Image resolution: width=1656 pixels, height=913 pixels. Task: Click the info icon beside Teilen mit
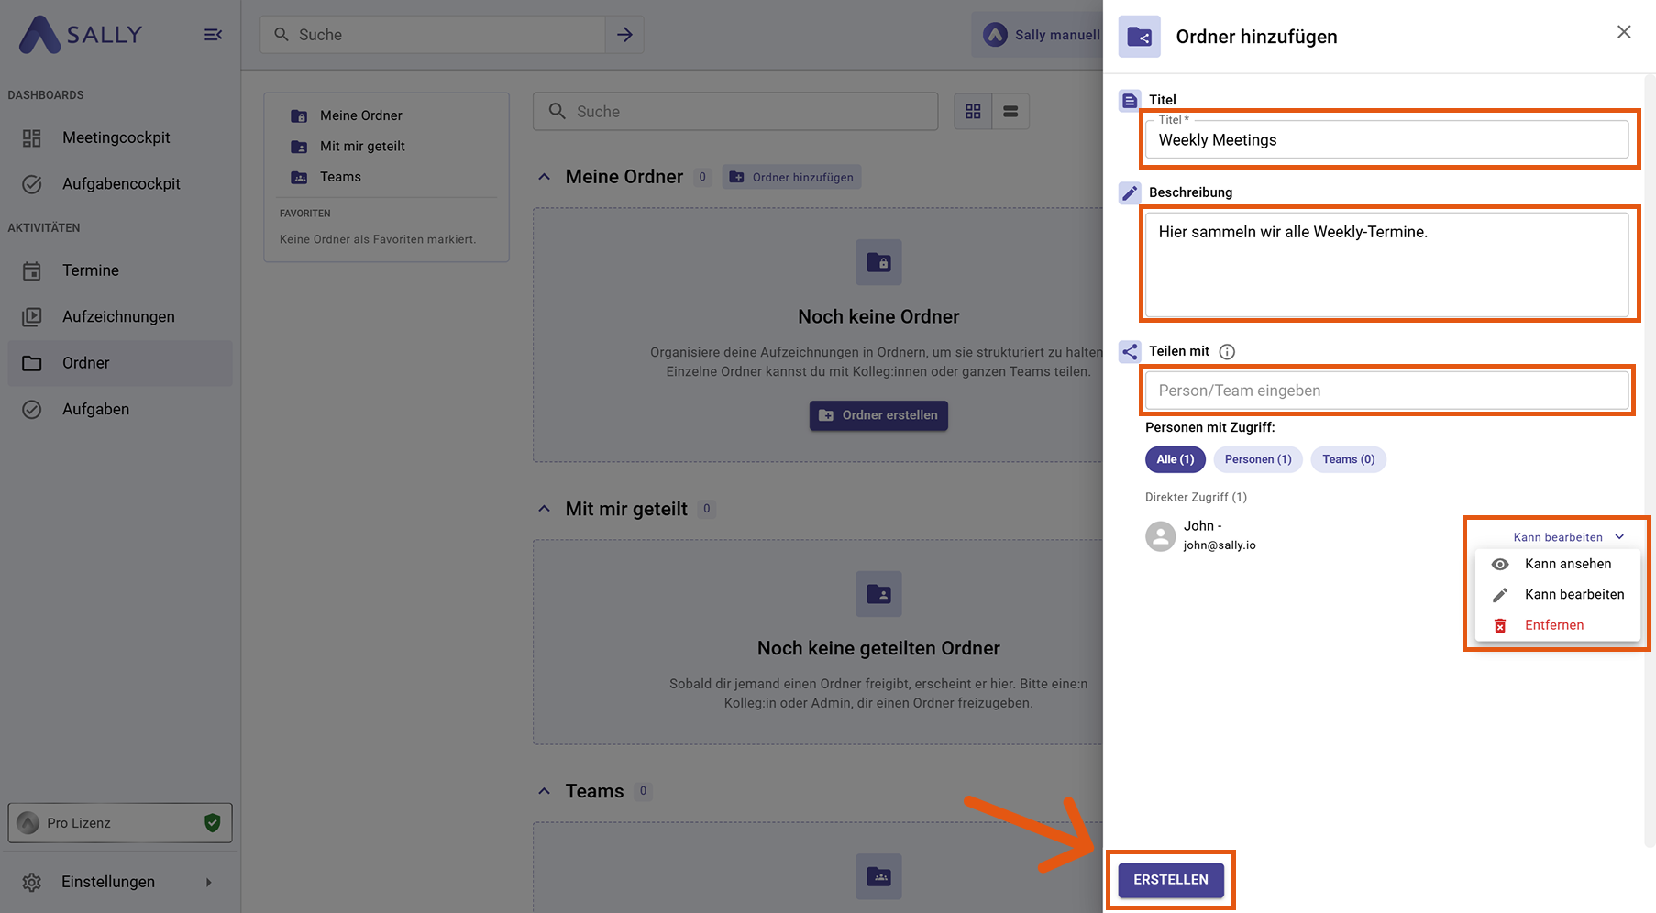coord(1227,352)
